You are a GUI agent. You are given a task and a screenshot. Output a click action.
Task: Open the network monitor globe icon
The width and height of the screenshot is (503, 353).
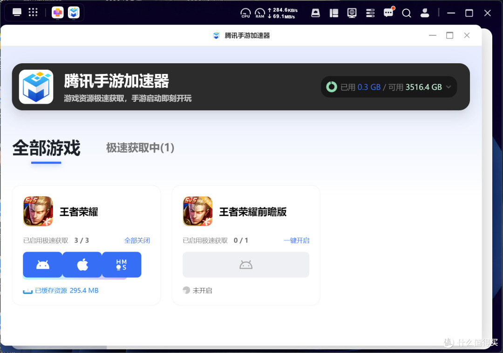pyautogui.click(x=352, y=13)
